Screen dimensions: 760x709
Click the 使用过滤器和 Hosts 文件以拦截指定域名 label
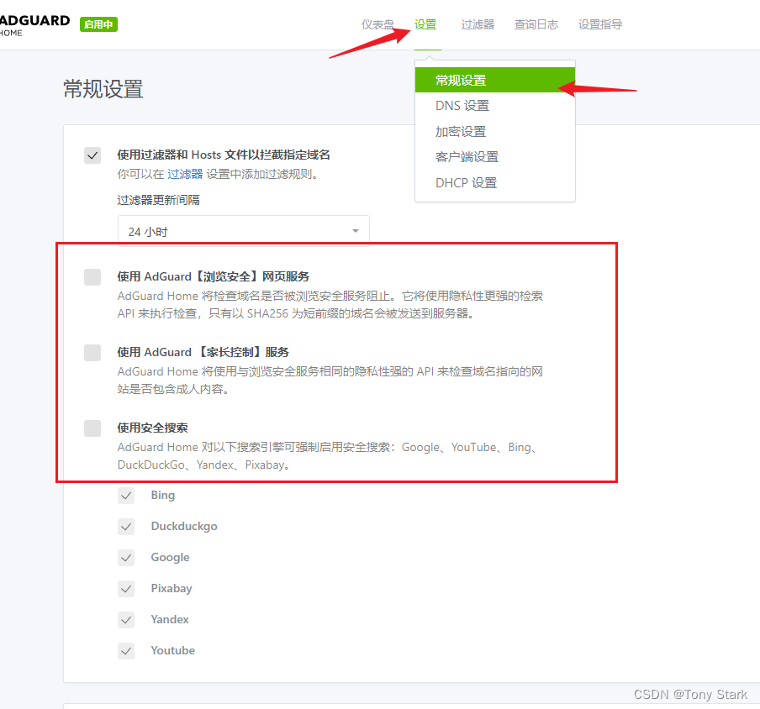click(224, 155)
